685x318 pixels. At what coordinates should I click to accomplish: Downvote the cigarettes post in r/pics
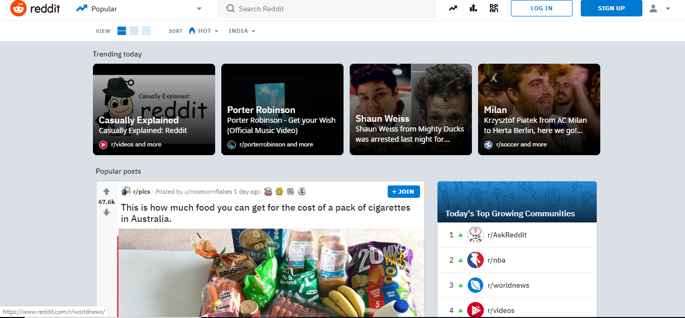click(106, 212)
